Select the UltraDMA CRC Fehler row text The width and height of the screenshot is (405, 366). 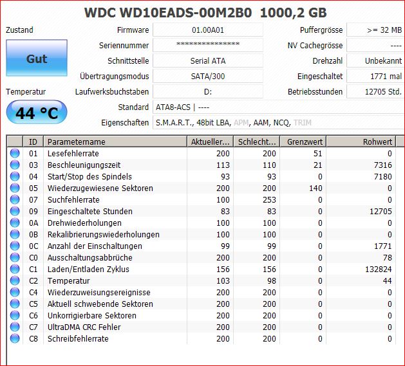tap(84, 327)
